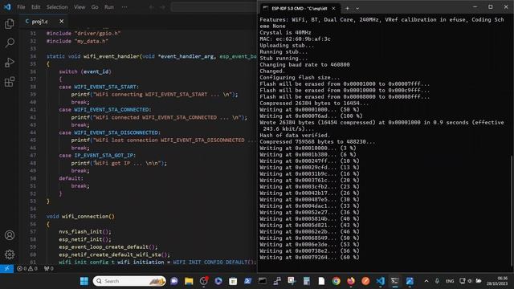
Task: Click "Crystal is 40MHz" terminal line
Action: point(286,32)
